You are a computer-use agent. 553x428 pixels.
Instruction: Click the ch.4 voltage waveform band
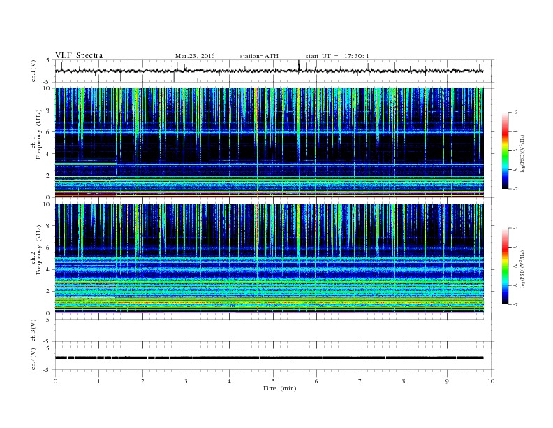(x=269, y=358)
